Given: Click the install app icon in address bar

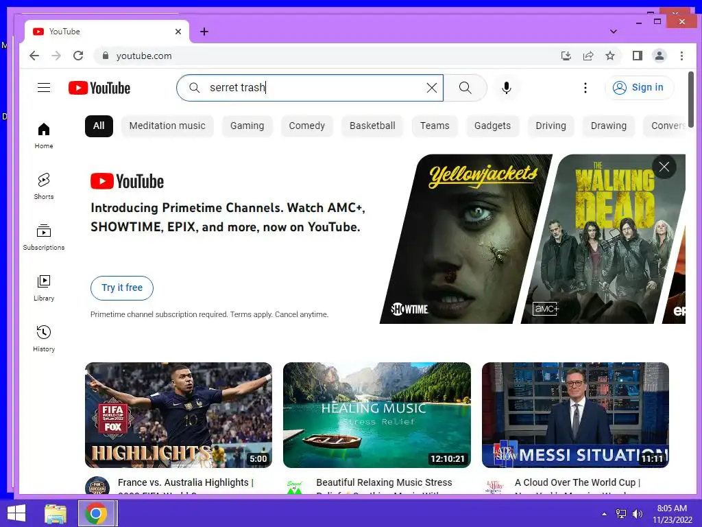Looking at the screenshot, I should pos(566,56).
